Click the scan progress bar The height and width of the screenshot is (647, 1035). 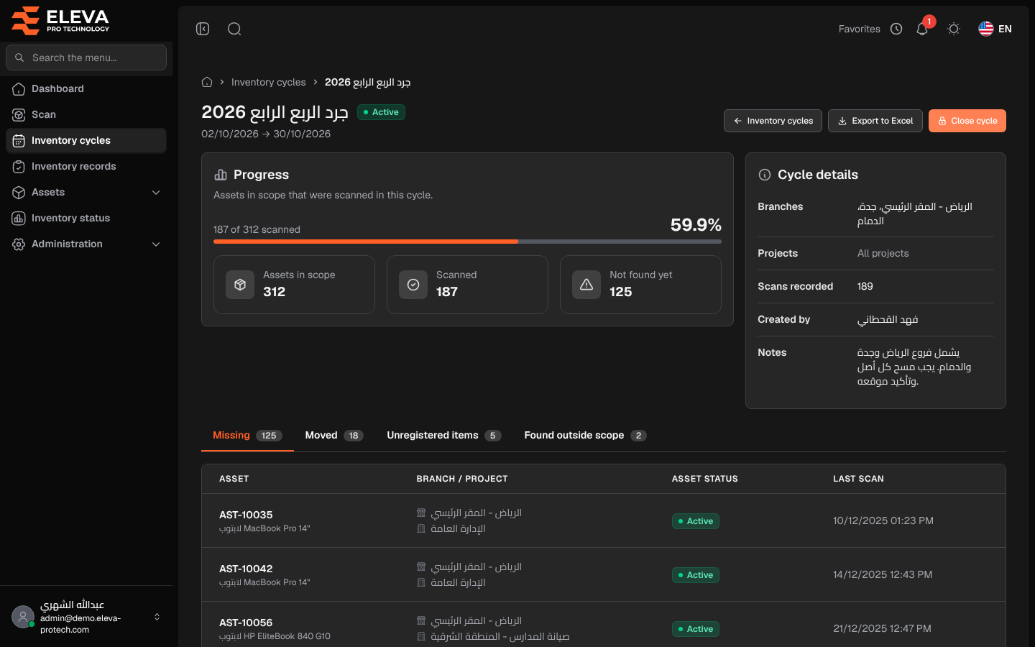(x=467, y=242)
